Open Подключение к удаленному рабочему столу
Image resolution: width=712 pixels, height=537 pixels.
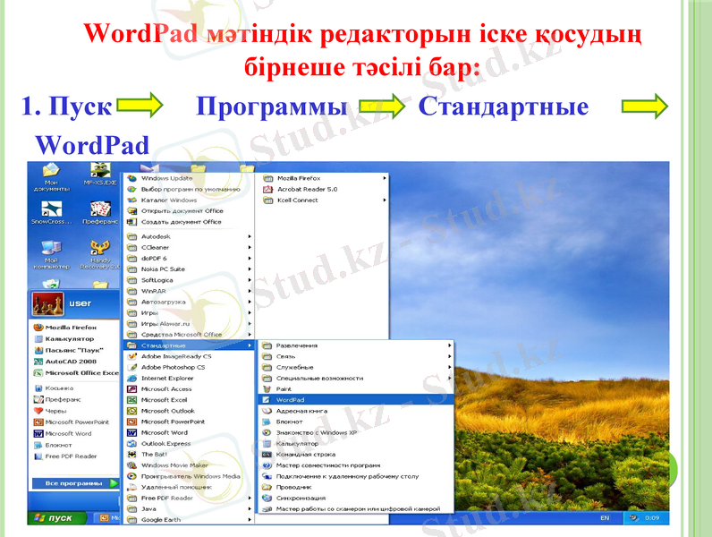356,476
